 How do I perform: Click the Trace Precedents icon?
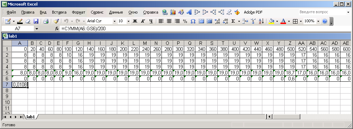pos(197,12)
